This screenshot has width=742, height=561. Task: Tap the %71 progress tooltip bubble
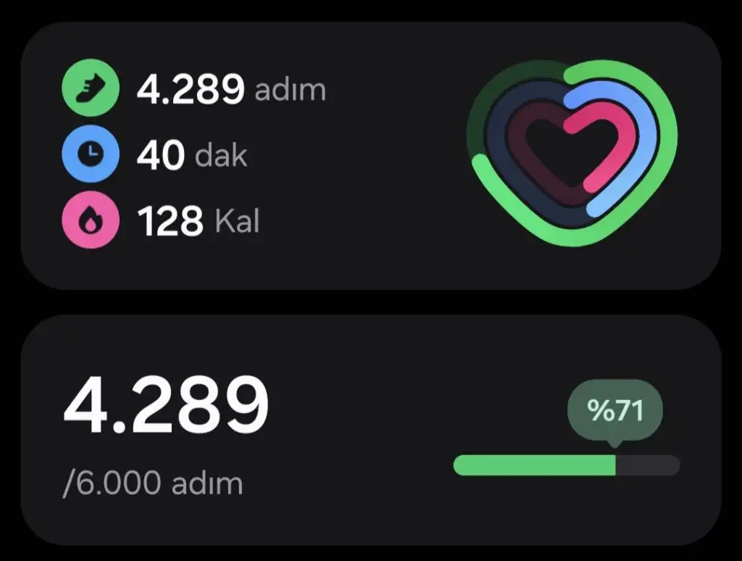click(x=614, y=410)
